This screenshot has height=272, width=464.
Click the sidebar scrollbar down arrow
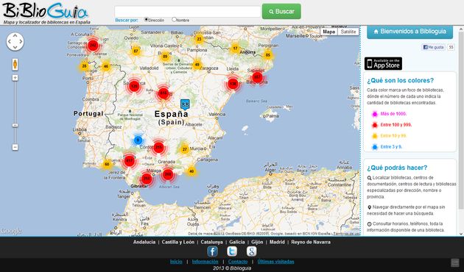(461, 234)
